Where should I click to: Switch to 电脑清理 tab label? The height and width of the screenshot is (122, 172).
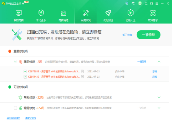[x=63, y=20]
